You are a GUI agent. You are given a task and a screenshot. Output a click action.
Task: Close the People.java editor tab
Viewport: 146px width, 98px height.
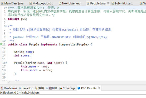108,3
